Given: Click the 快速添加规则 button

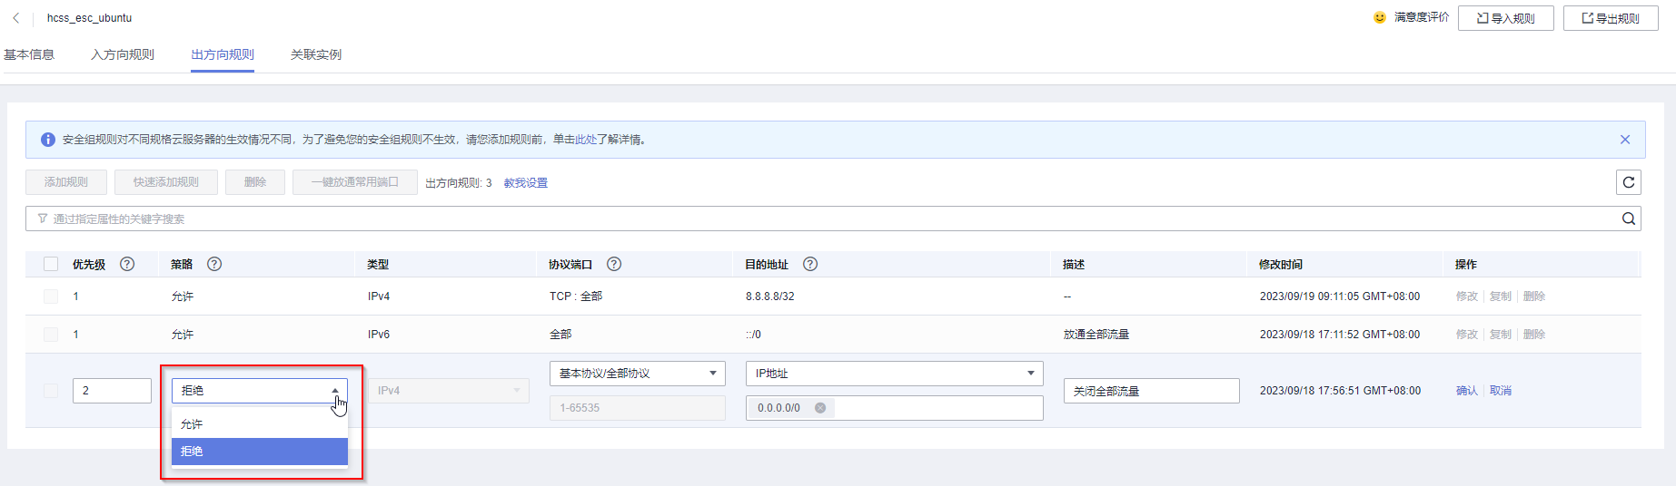Looking at the screenshot, I should [x=166, y=182].
